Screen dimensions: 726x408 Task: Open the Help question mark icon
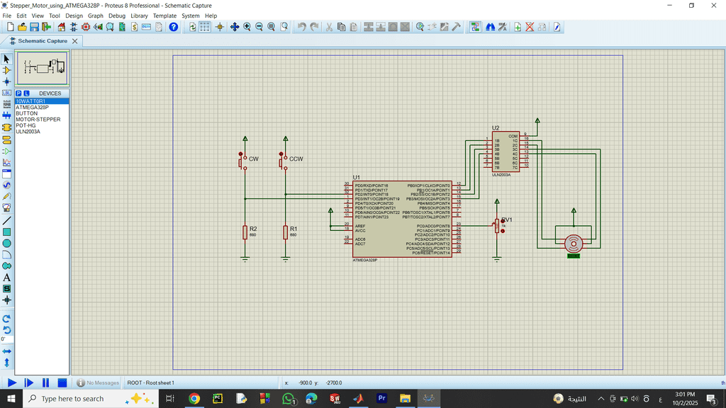(174, 27)
